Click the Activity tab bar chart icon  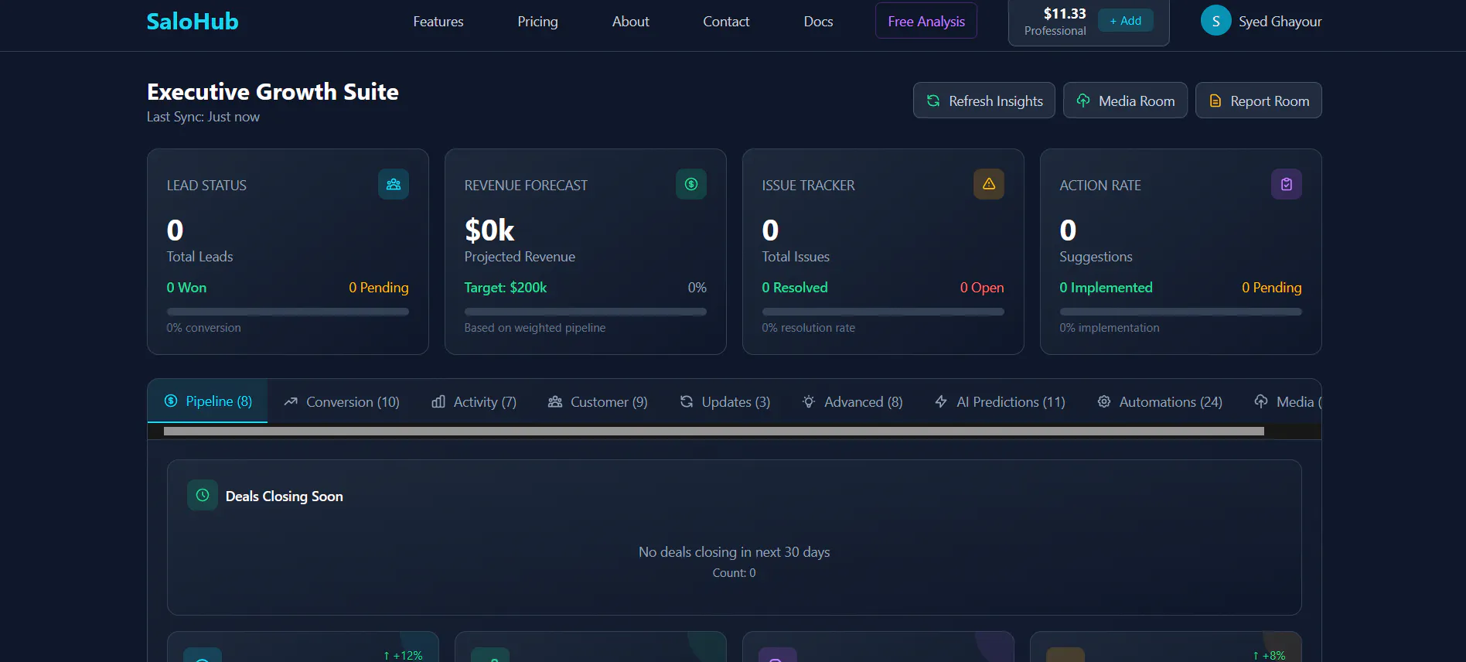tap(438, 401)
